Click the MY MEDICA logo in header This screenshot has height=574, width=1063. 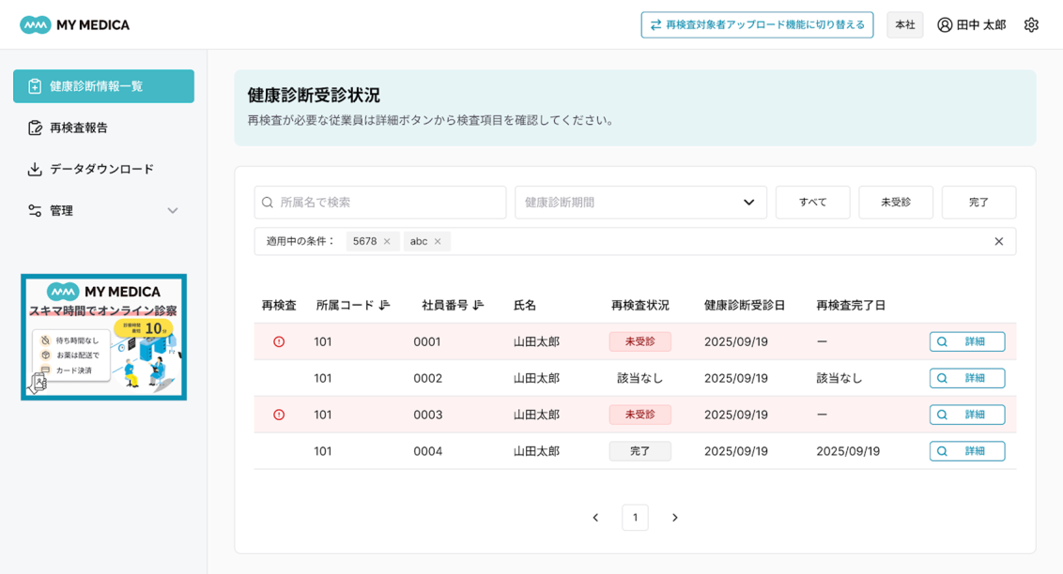tap(75, 25)
